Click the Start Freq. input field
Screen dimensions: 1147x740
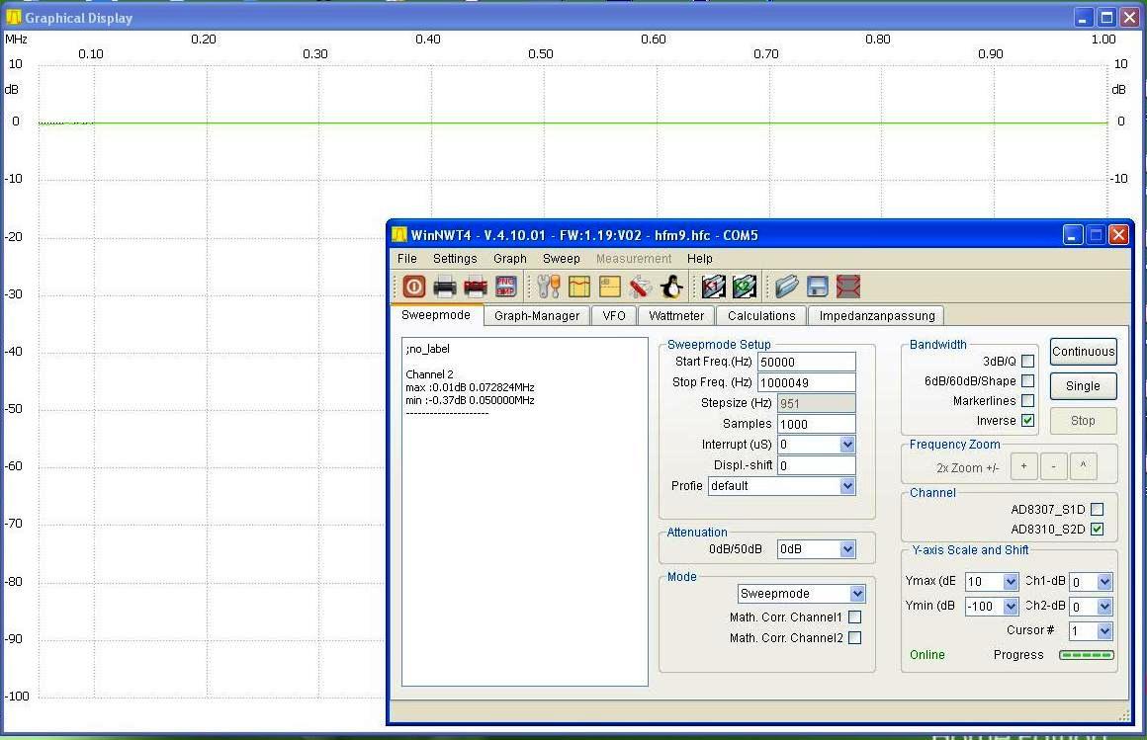pos(806,363)
